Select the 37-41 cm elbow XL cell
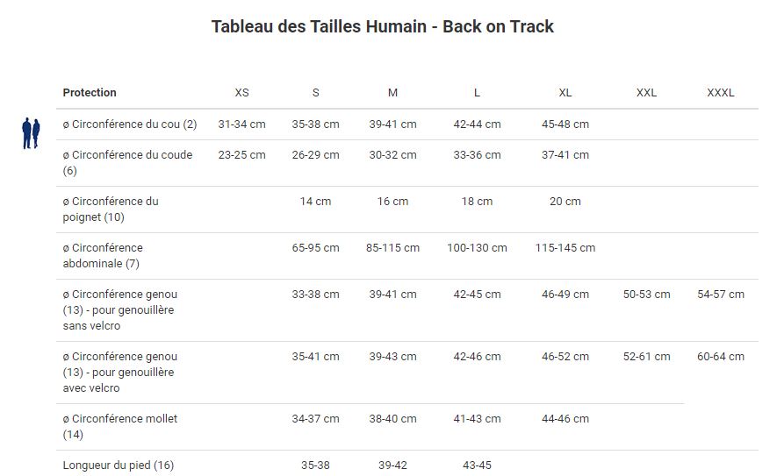784x476 pixels. 565,155
